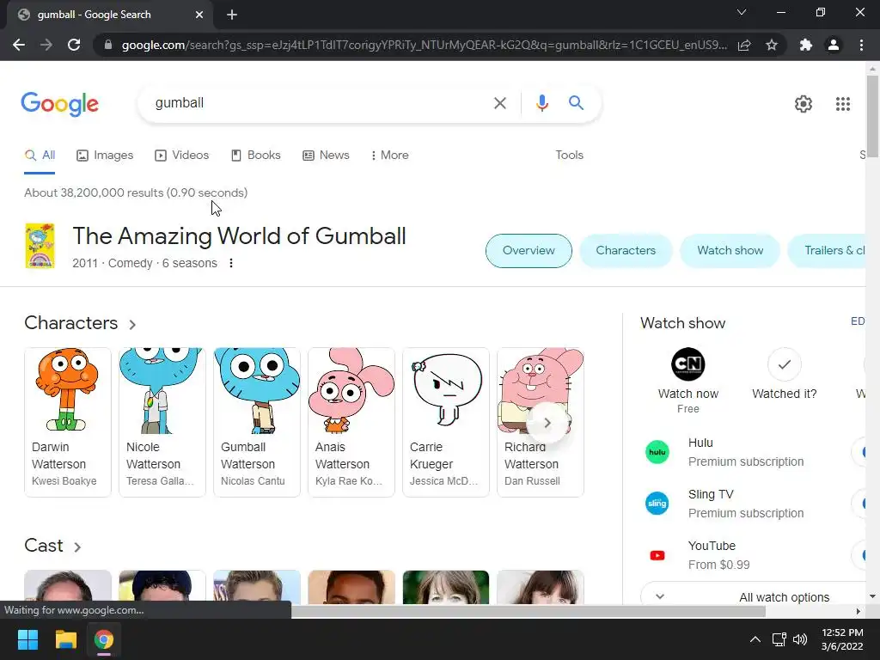Expand All watch options
The image size is (880, 660).
[x=753, y=597]
